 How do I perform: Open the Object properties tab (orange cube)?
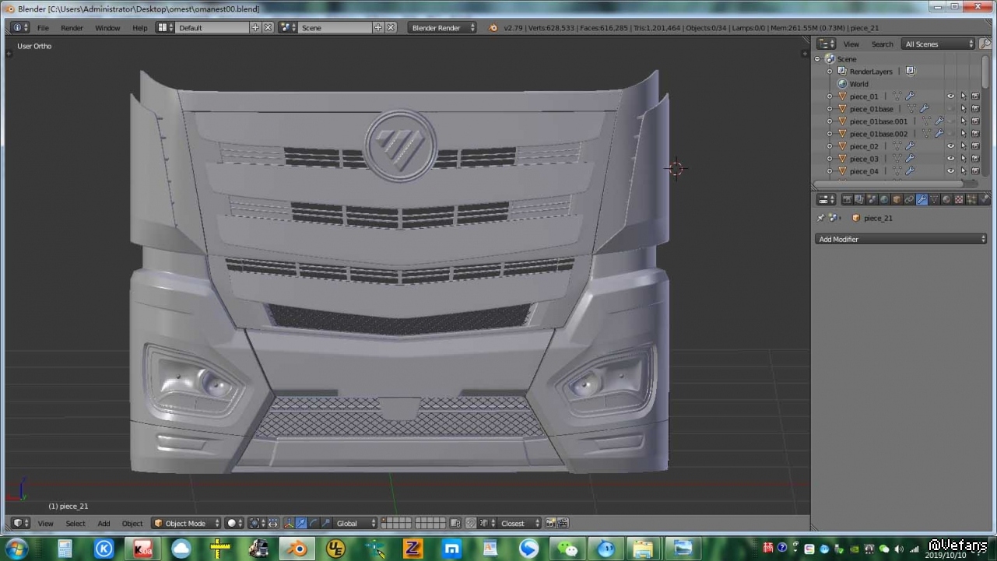tap(897, 200)
